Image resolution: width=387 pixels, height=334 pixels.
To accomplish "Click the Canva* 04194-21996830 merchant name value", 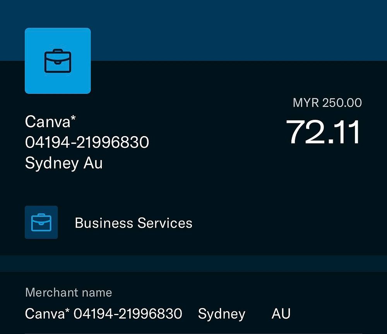I will click(x=104, y=314).
